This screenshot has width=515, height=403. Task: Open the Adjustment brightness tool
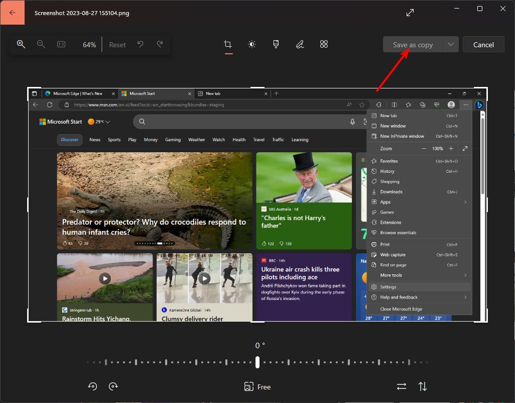252,45
